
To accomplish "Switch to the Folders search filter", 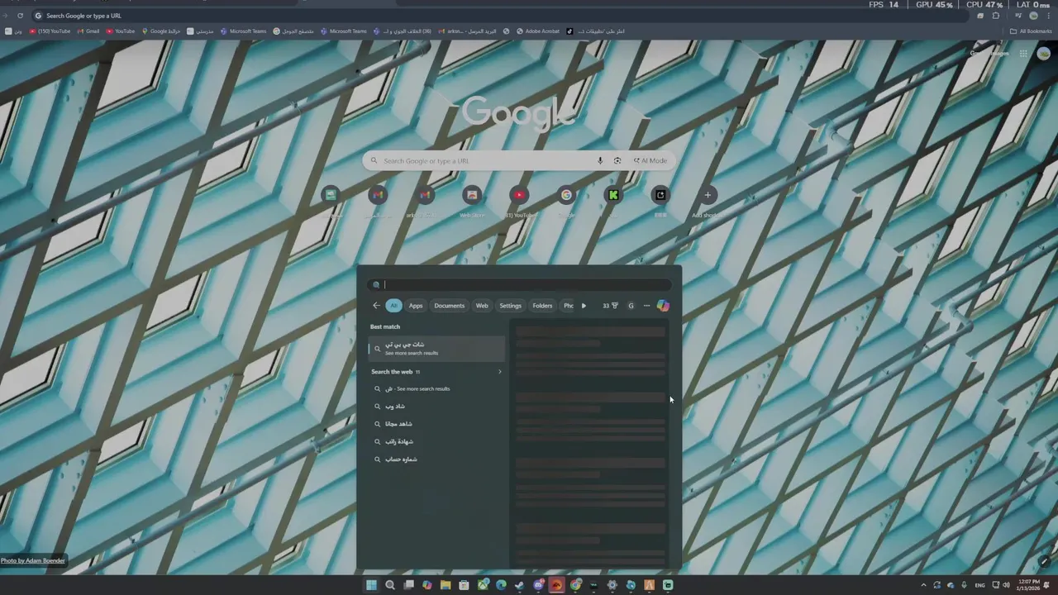I will coord(542,306).
